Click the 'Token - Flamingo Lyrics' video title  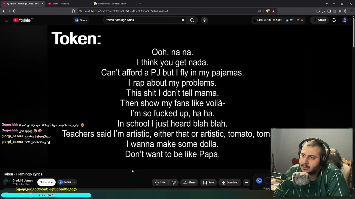23,174
